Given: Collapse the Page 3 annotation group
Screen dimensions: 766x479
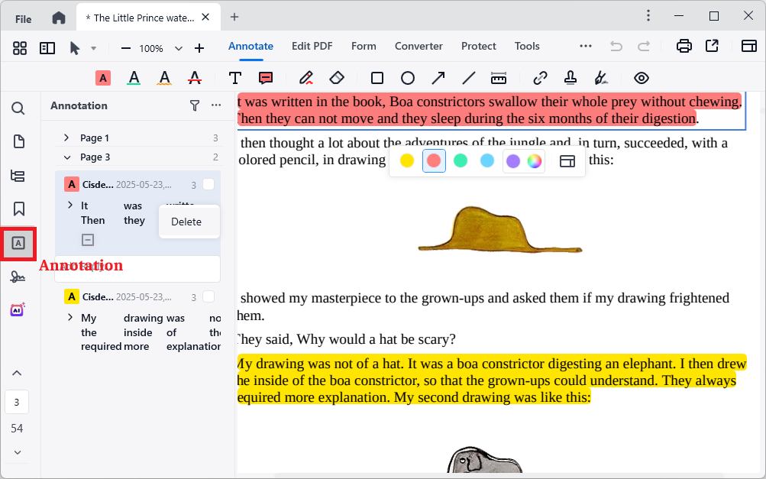Looking at the screenshot, I should (67, 158).
